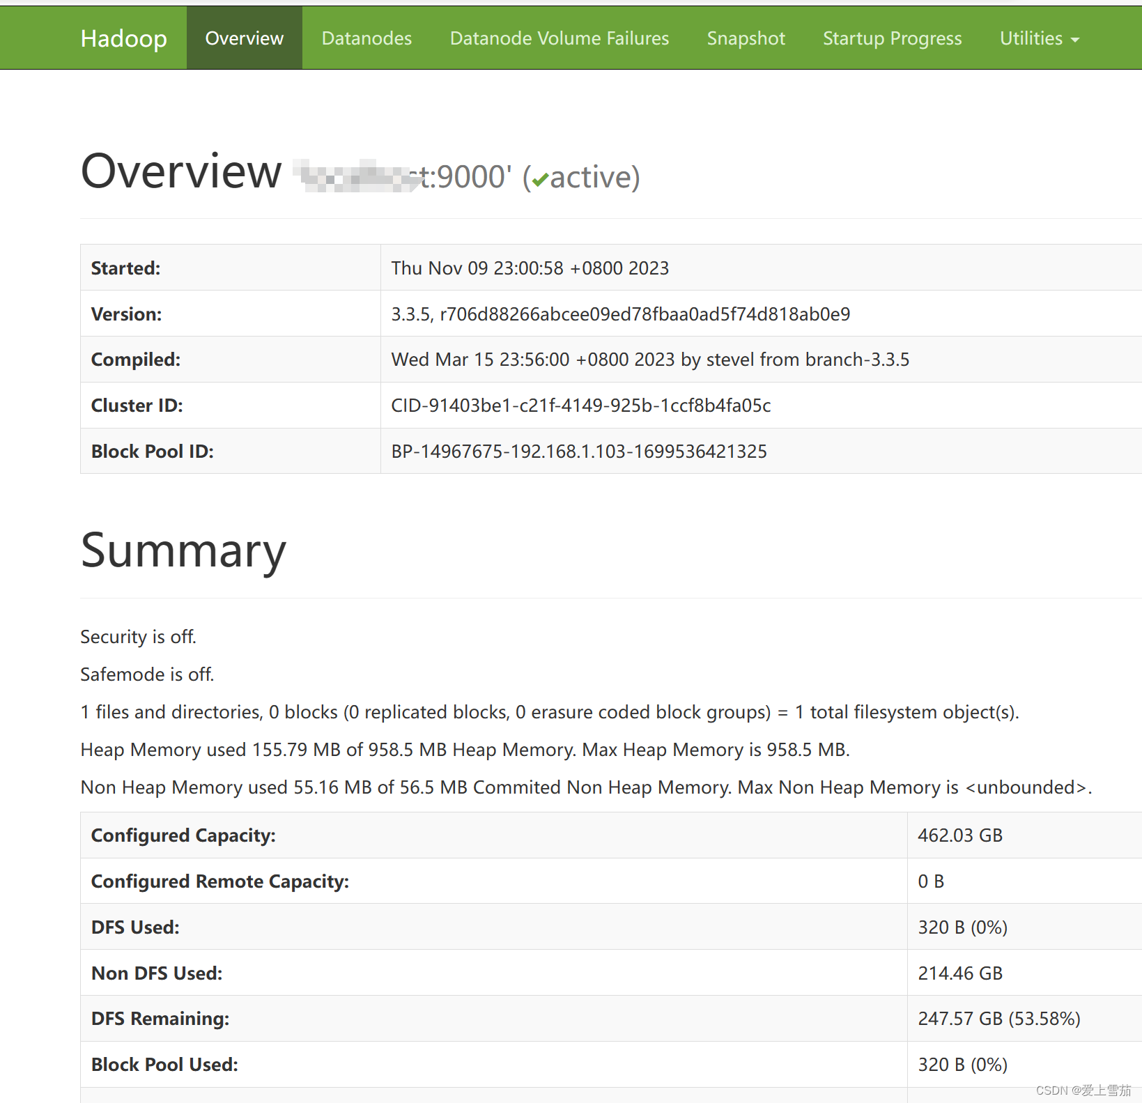Go to the Snapshot tab

746,38
